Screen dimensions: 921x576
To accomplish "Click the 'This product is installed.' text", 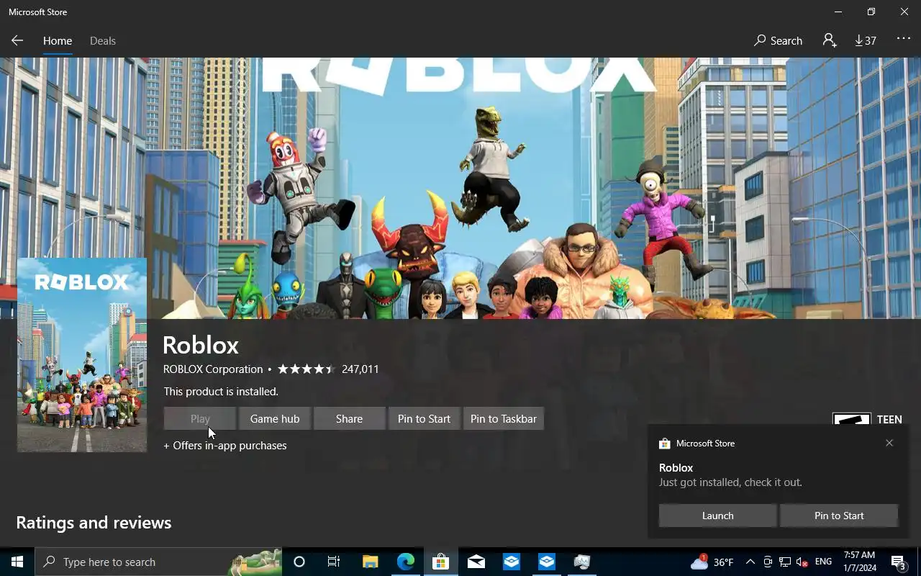I will [x=221, y=392].
